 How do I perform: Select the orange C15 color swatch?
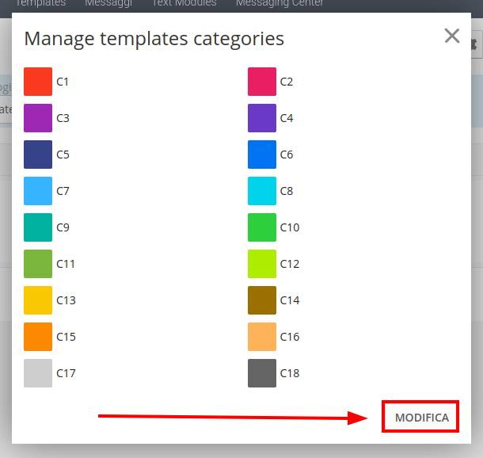38,337
